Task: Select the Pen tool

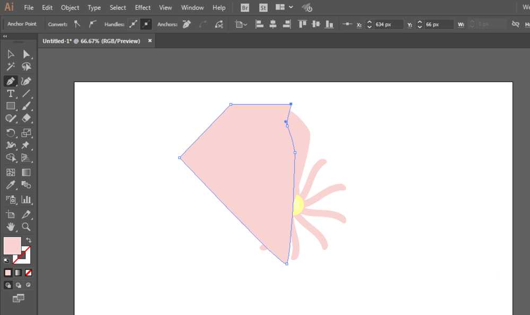Action: (10, 81)
